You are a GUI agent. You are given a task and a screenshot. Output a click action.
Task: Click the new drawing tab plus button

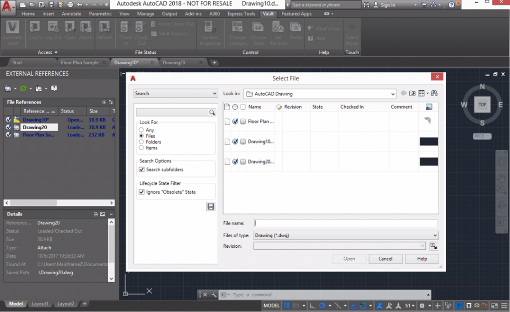(214, 62)
